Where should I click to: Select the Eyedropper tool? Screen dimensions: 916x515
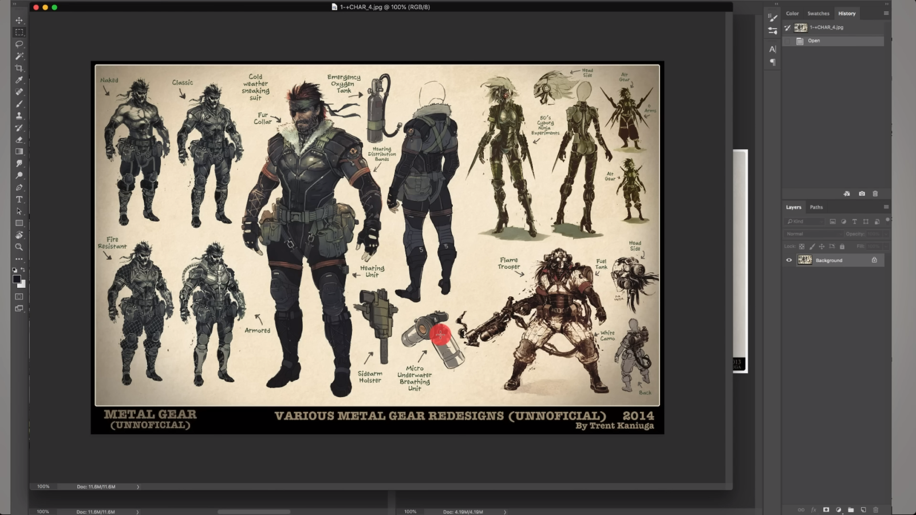[x=19, y=80]
